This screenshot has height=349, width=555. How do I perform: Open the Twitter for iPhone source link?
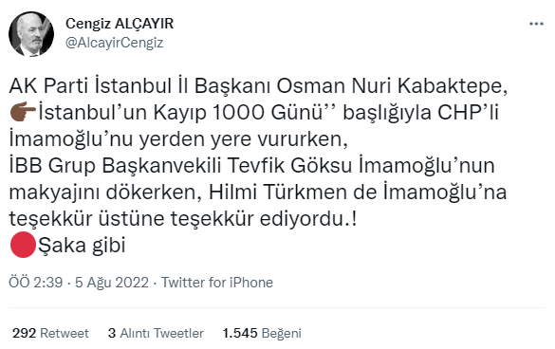[x=217, y=283]
